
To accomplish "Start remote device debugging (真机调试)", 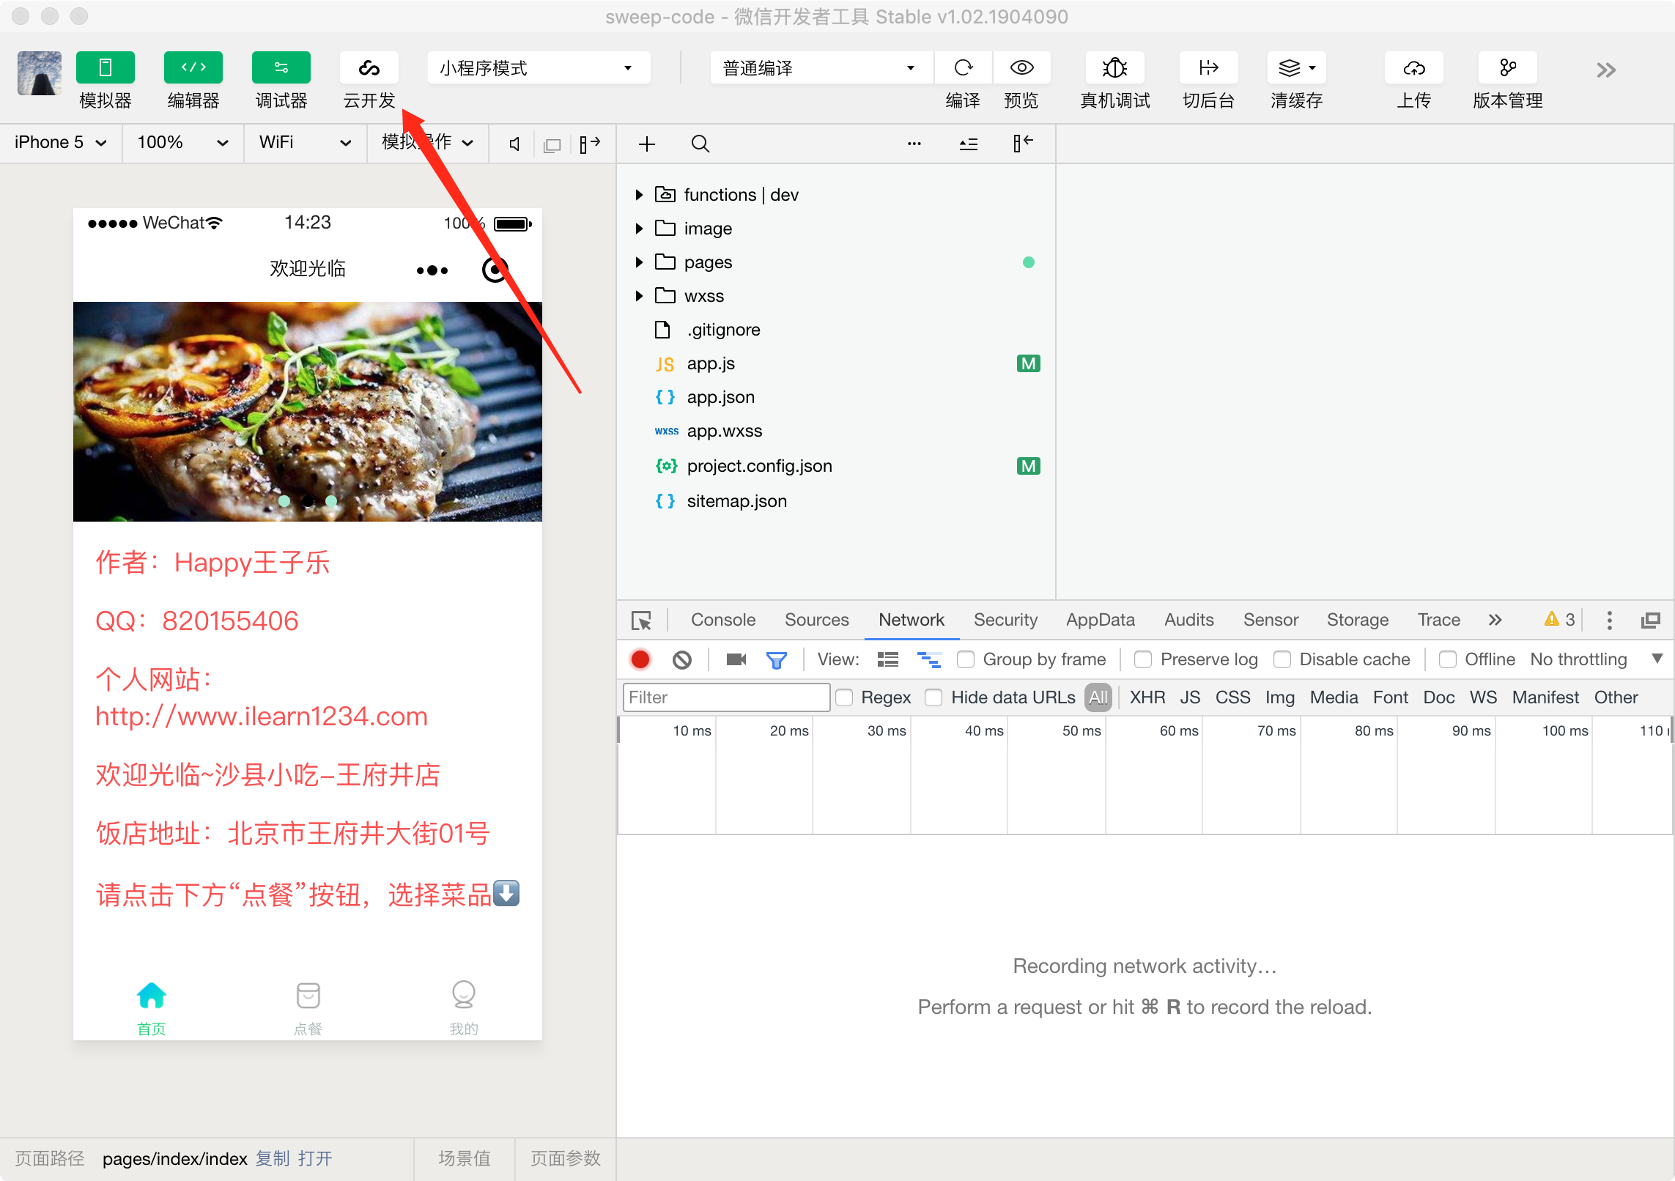I will [1114, 68].
